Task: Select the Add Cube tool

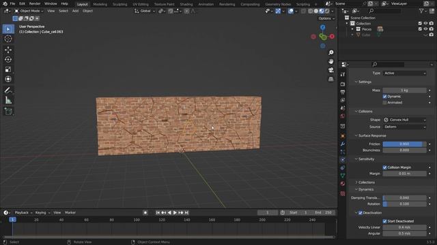Action: coord(8,112)
